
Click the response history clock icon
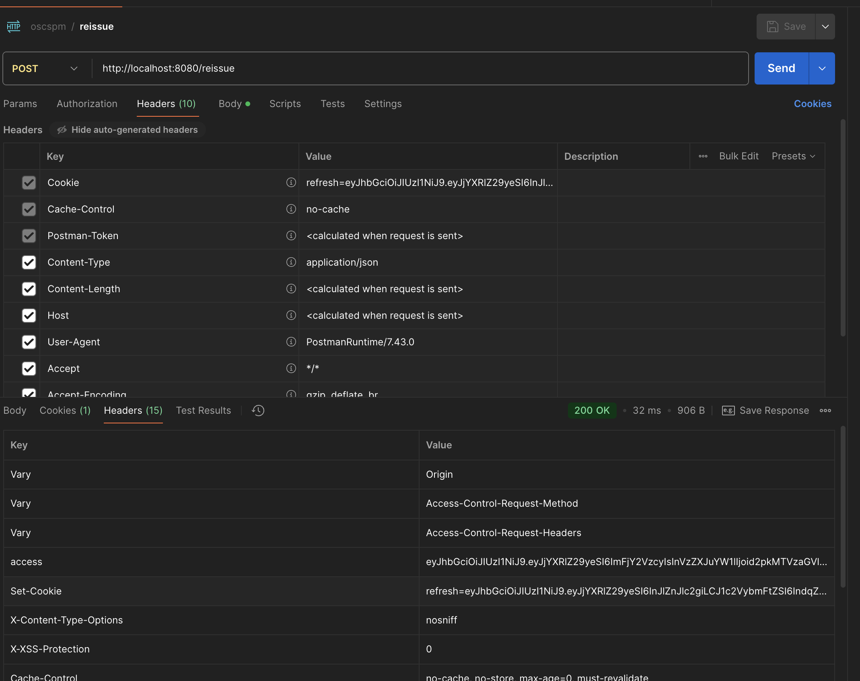coord(258,411)
